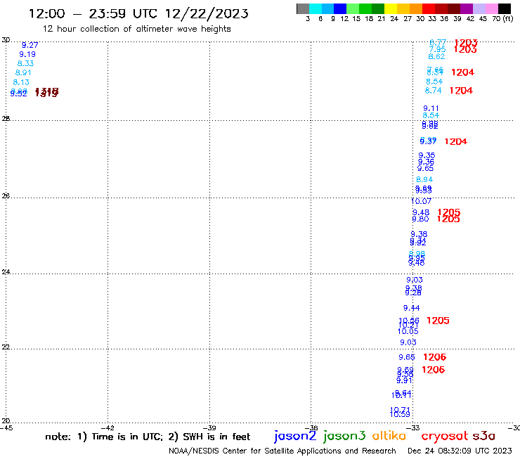Viewport: 520px width, 457px height.
Task: Click the pink swatch in the color scale
Action: pos(492,8)
